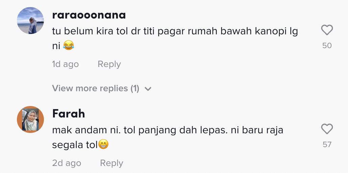Click the 57 likes count
348x173 pixels.
[327, 144]
